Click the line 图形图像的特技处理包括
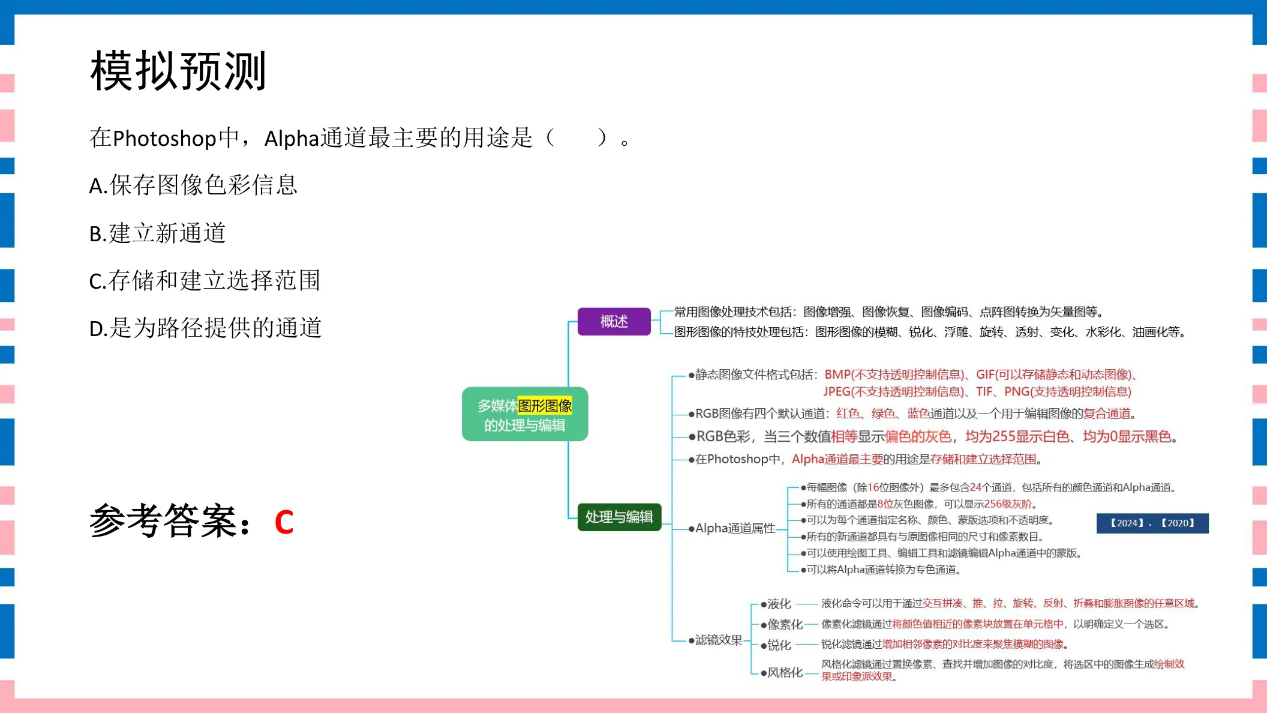1267x713 pixels. click(x=930, y=332)
